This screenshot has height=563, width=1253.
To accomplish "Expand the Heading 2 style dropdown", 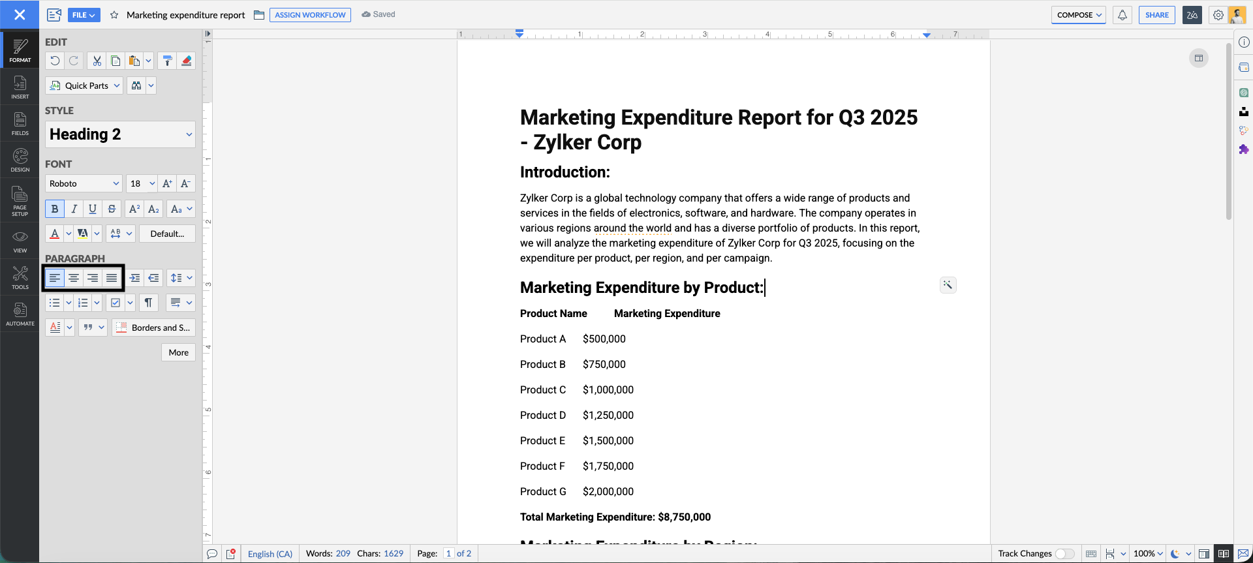I will coord(120,134).
